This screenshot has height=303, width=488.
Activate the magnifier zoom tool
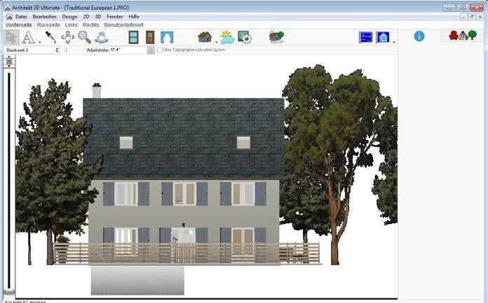[x=84, y=37]
